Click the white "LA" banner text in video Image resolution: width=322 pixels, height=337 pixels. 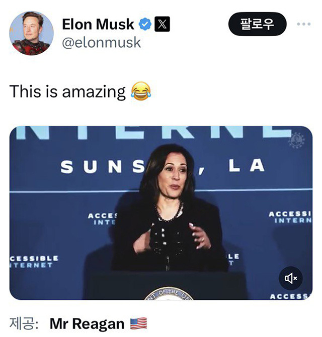coord(247,165)
